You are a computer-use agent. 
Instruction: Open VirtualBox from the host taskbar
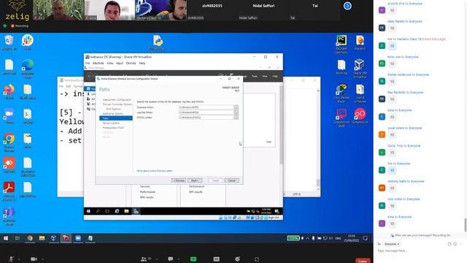pos(53,238)
